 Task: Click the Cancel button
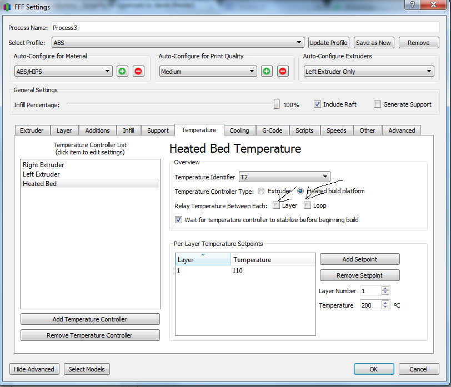pos(418,369)
